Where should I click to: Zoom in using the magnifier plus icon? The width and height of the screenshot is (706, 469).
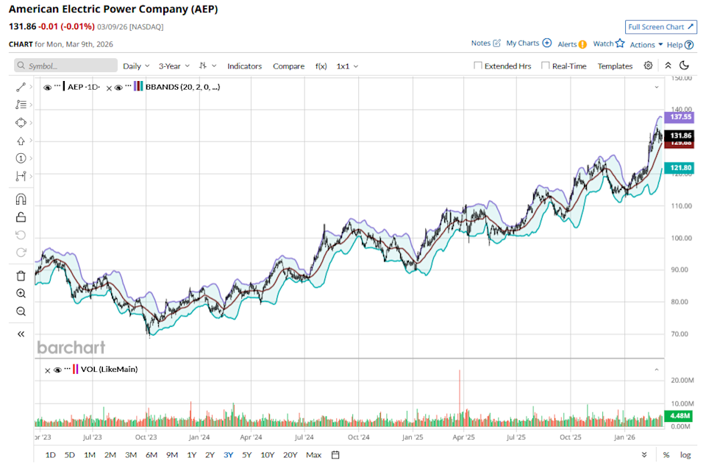21,293
